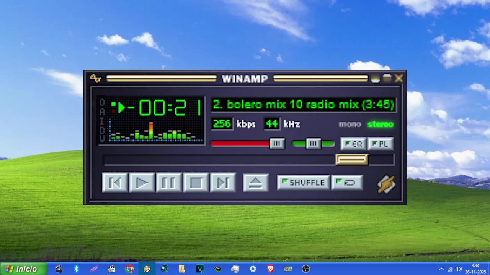Open the chip hardware tool taskbar icon
The height and width of the screenshot is (275, 490).
(x=217, y=269)
